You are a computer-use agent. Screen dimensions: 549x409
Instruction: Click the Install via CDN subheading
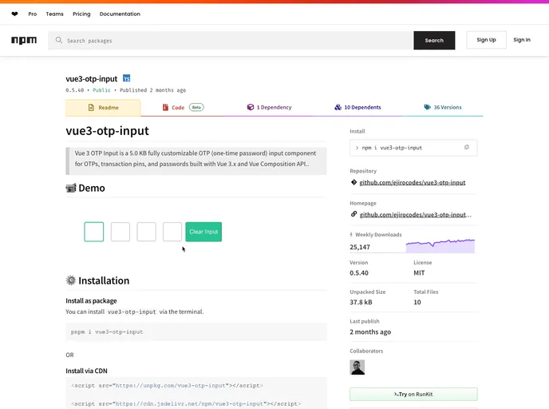(x=86, y=371)
